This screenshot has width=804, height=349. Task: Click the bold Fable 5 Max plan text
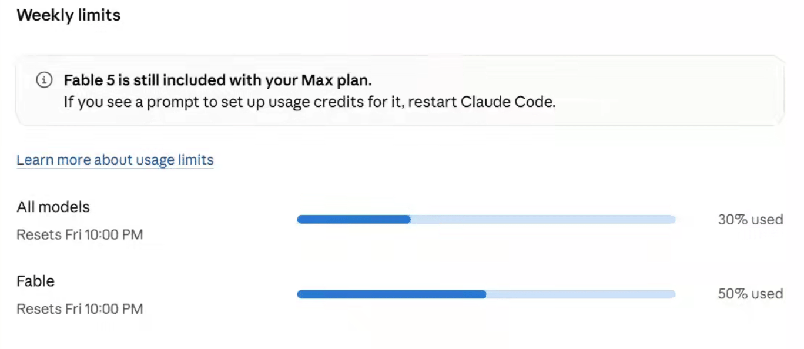tap(218, 80)
